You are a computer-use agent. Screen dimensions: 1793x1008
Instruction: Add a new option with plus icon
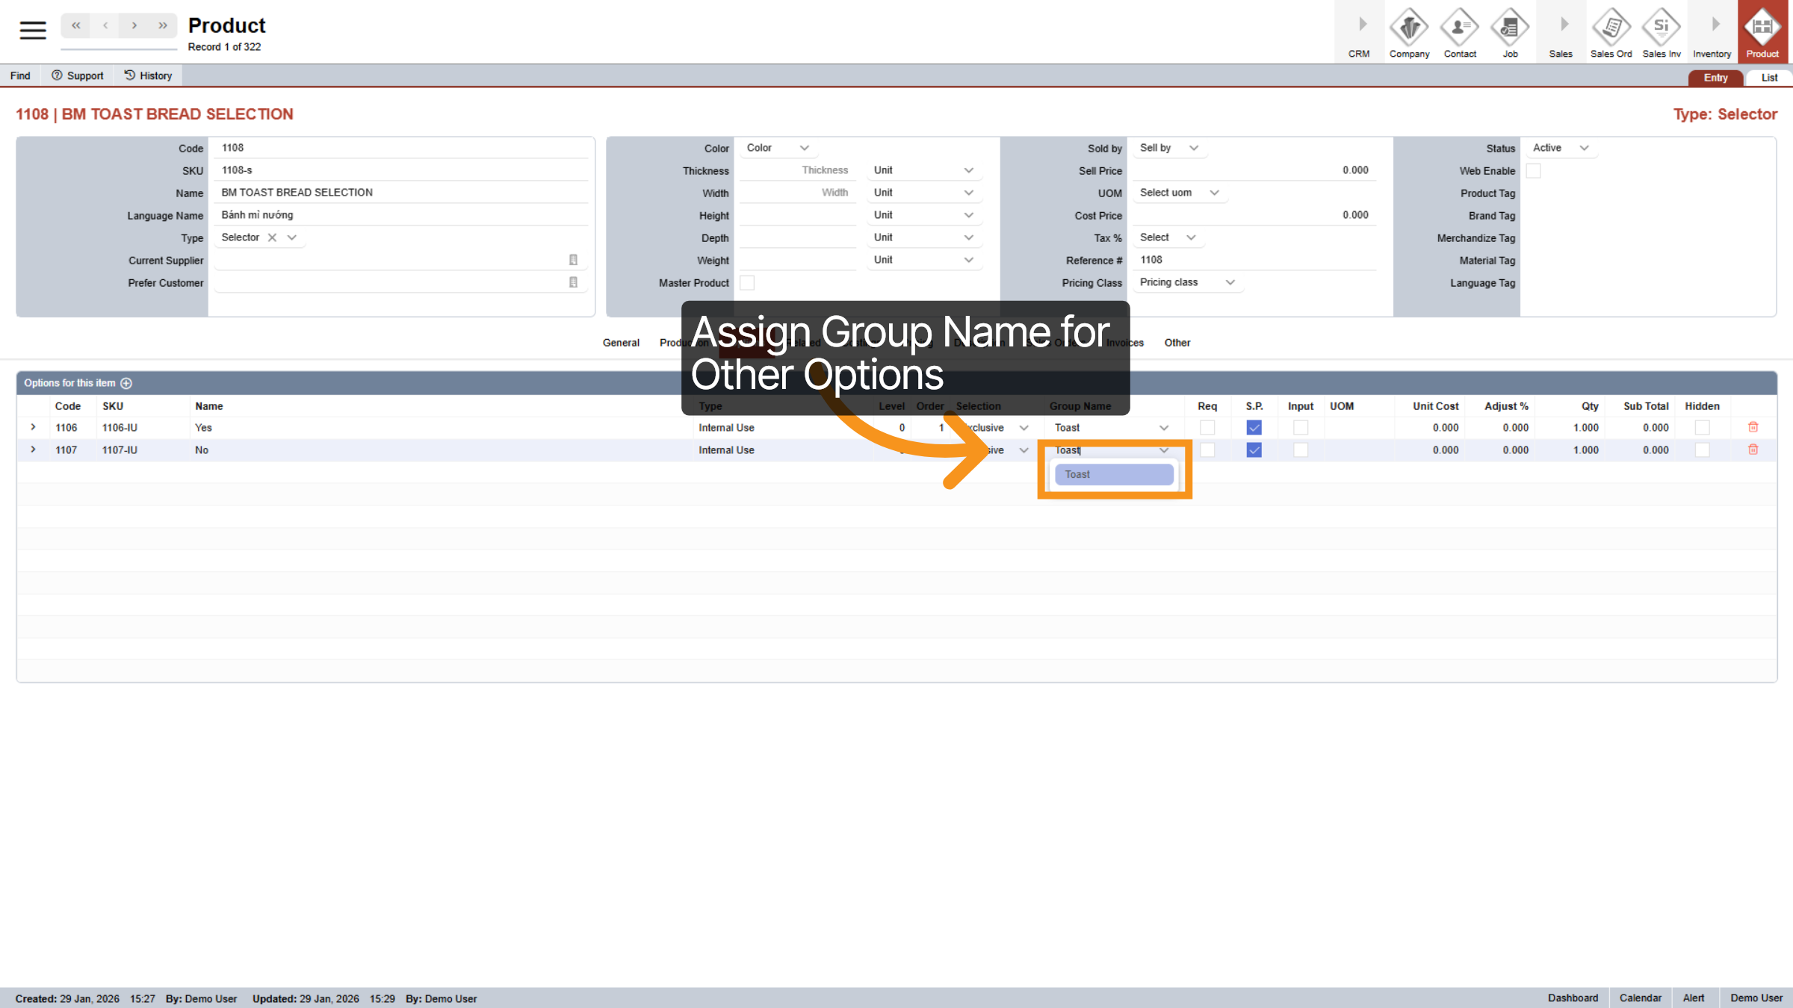pyautogui.click(x=126, y=383)
